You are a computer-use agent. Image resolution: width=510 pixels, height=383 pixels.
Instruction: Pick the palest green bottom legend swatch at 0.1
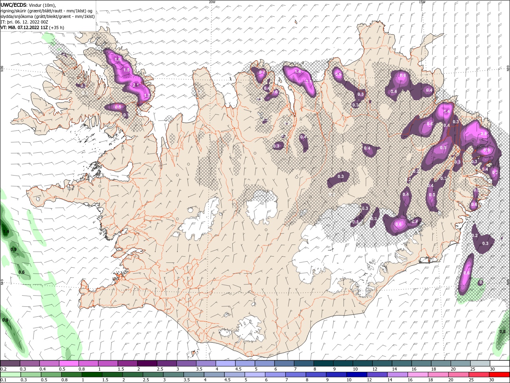10,375
